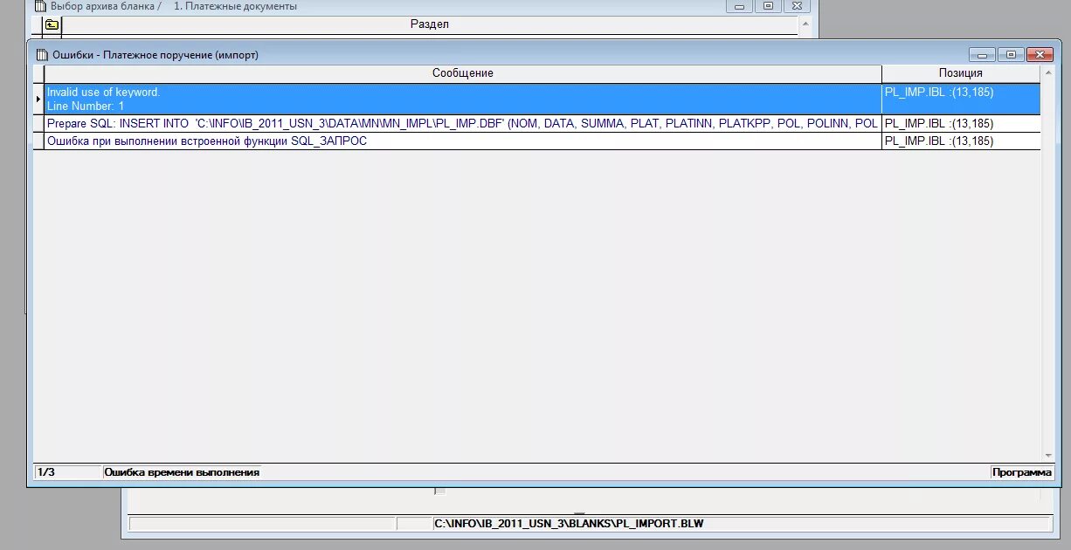Click the Выбор архива бланка window icon
This screenshot has height=550, width=1071.
coord(39,6)
